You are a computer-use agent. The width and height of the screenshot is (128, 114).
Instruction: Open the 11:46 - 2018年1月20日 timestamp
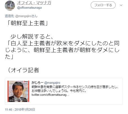20,110
